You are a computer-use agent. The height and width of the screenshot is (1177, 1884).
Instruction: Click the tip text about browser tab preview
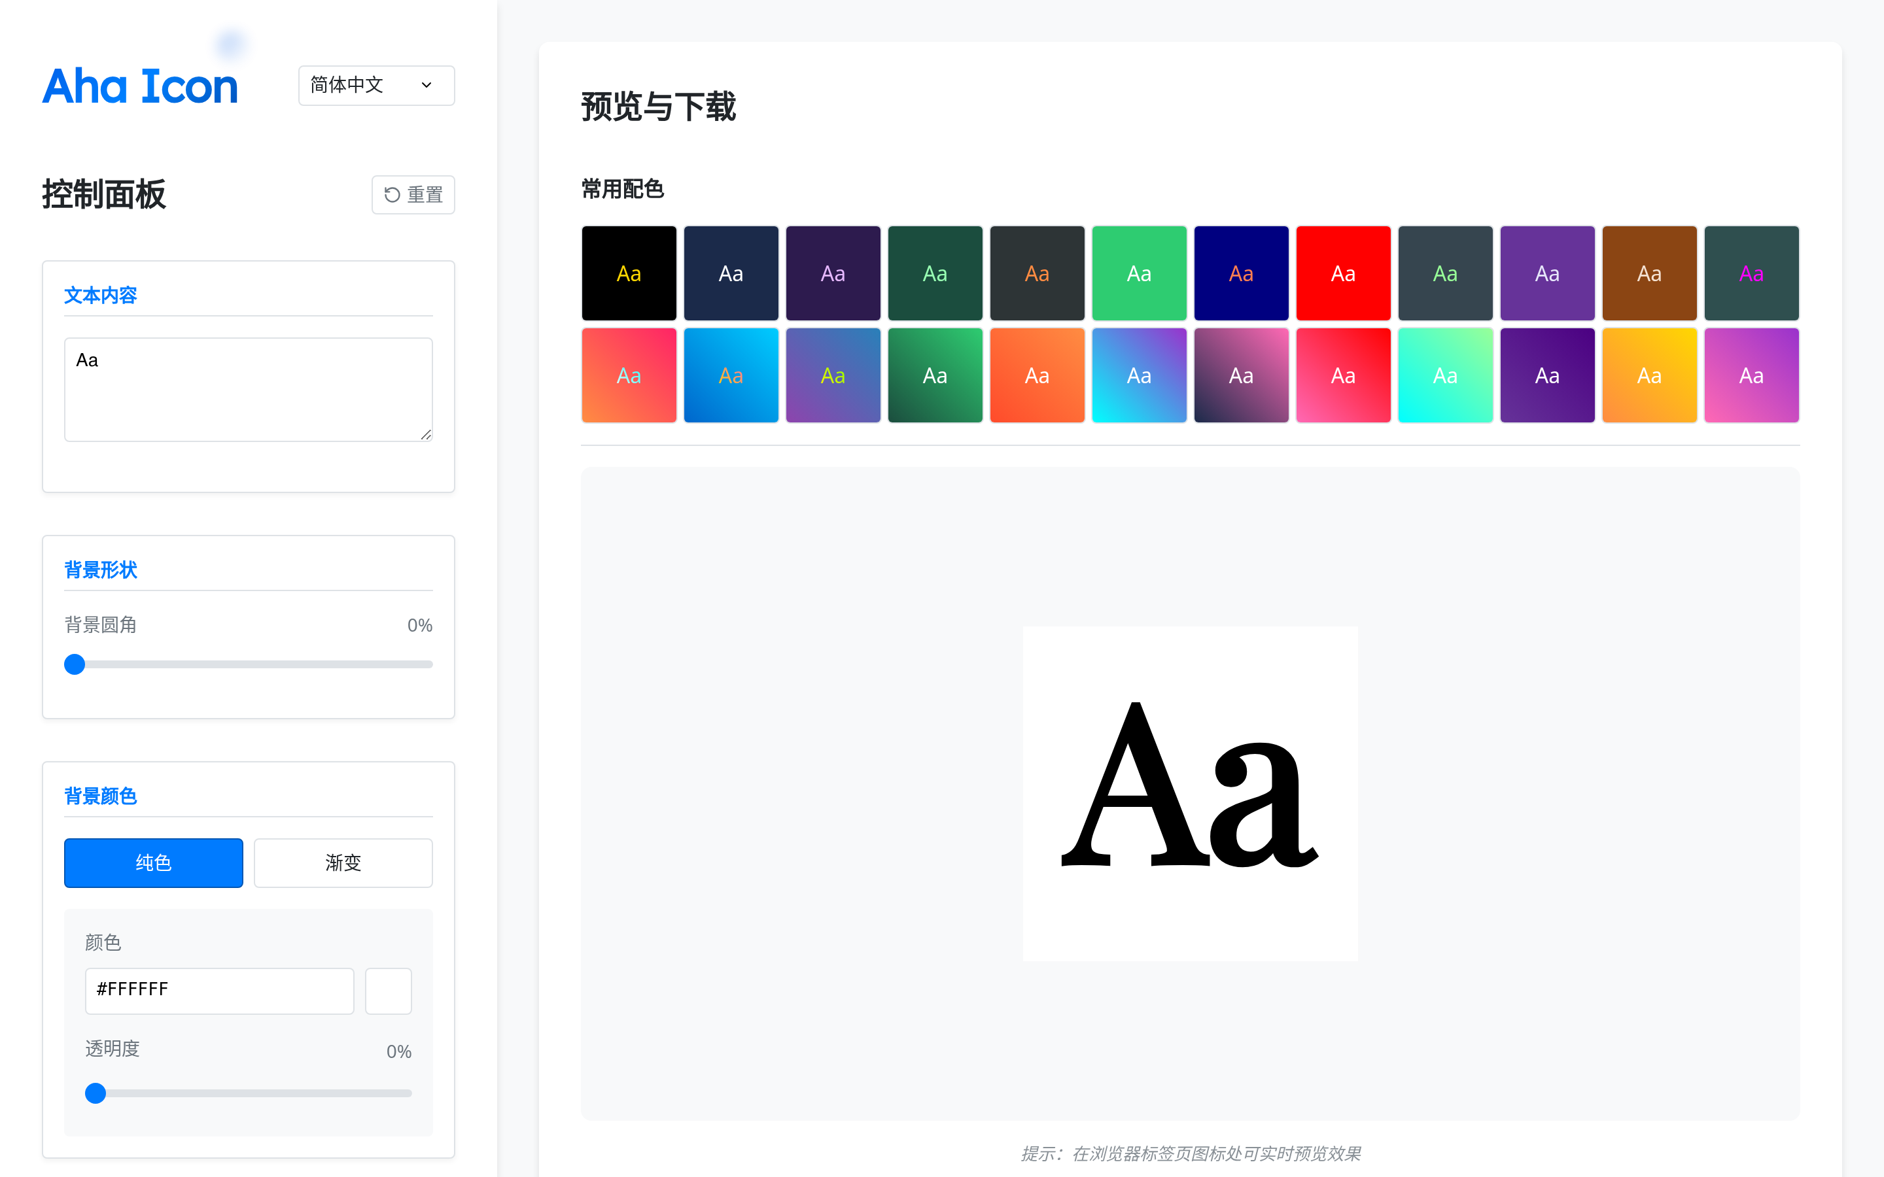pyautogui.click(x=1191, y=1153)
